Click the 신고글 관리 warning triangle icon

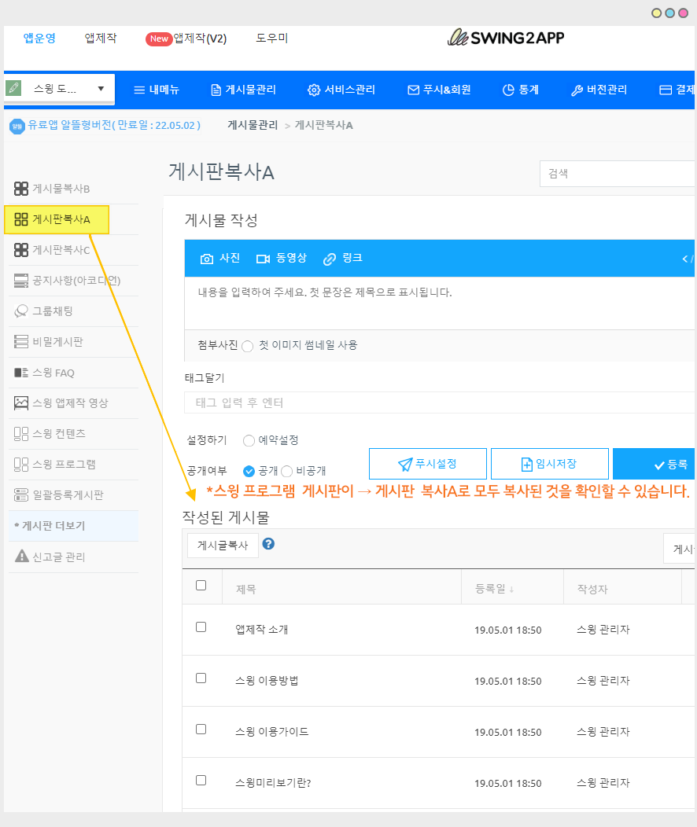click(x=21, y=557)
